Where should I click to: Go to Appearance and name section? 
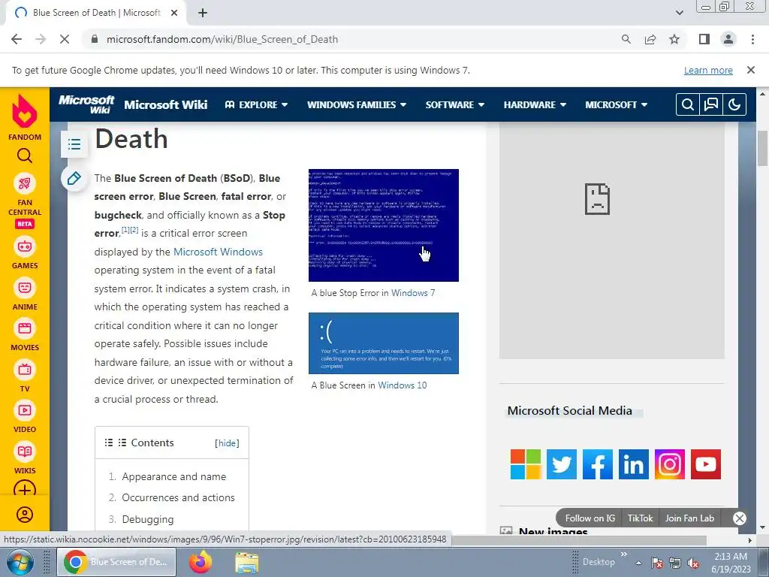pyautogui.click(x=174, y=476)
